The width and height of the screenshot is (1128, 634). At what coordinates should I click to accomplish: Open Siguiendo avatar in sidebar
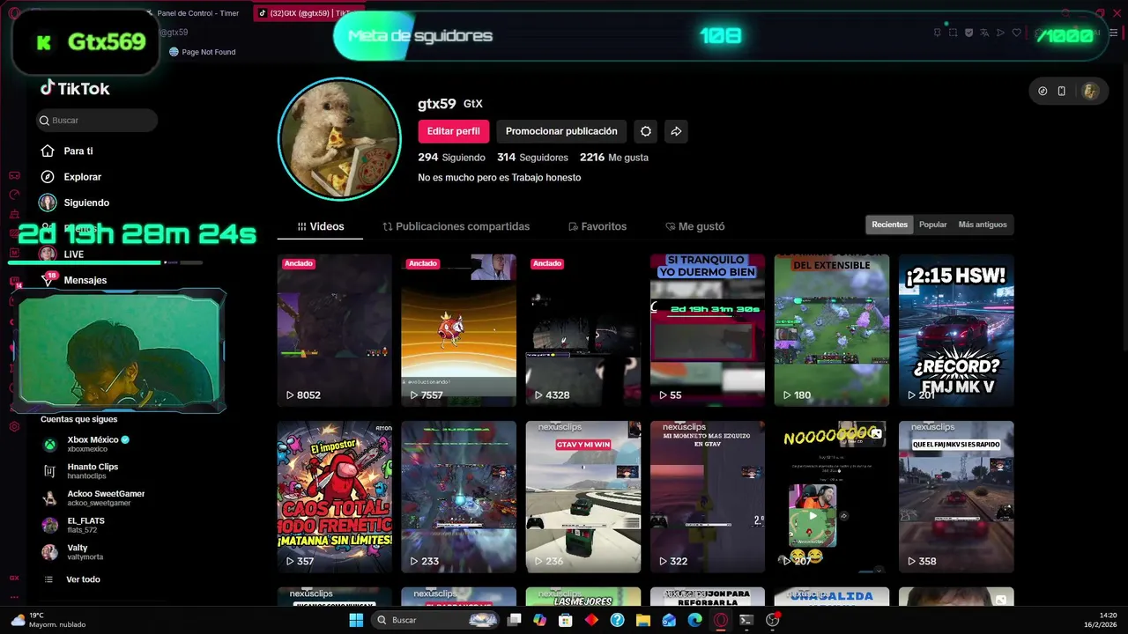tap(48, 203)
